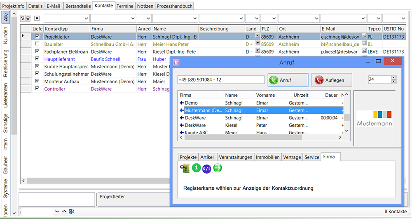Click the row indicator arrow of Projektleiter row
This screenshot has width=412, height=219.
click(23, 35)
